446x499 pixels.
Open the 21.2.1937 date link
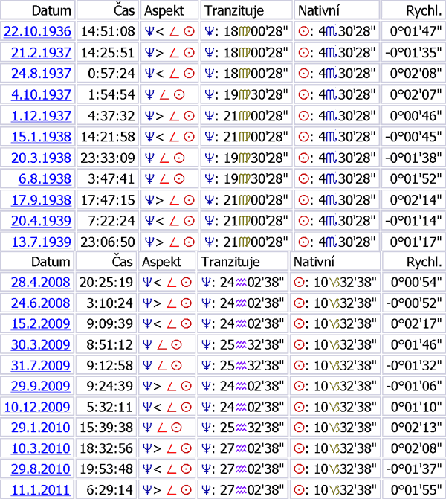click(x=42, y=52)
